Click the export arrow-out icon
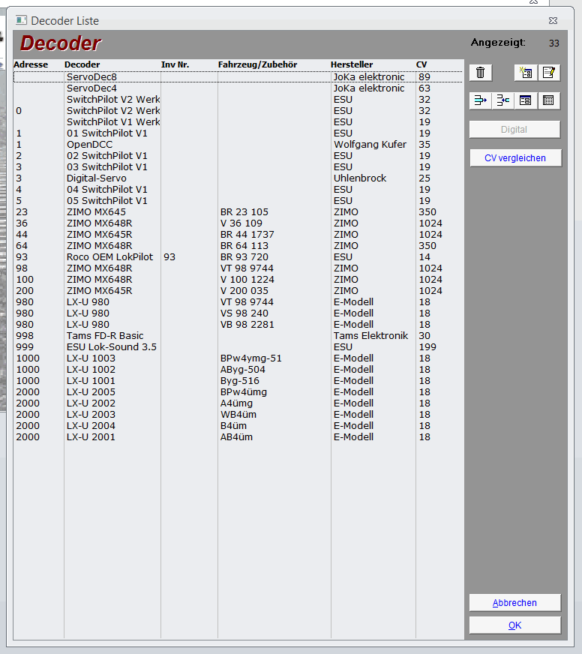The width and height of the screenshot is (582, 654). [x=480, y=100]
